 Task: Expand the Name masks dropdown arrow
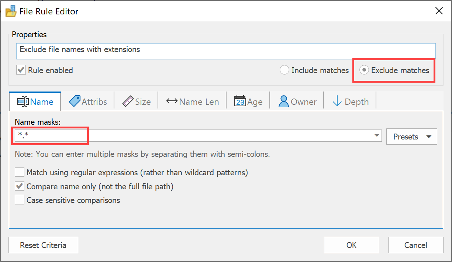[x=377, y=136]
